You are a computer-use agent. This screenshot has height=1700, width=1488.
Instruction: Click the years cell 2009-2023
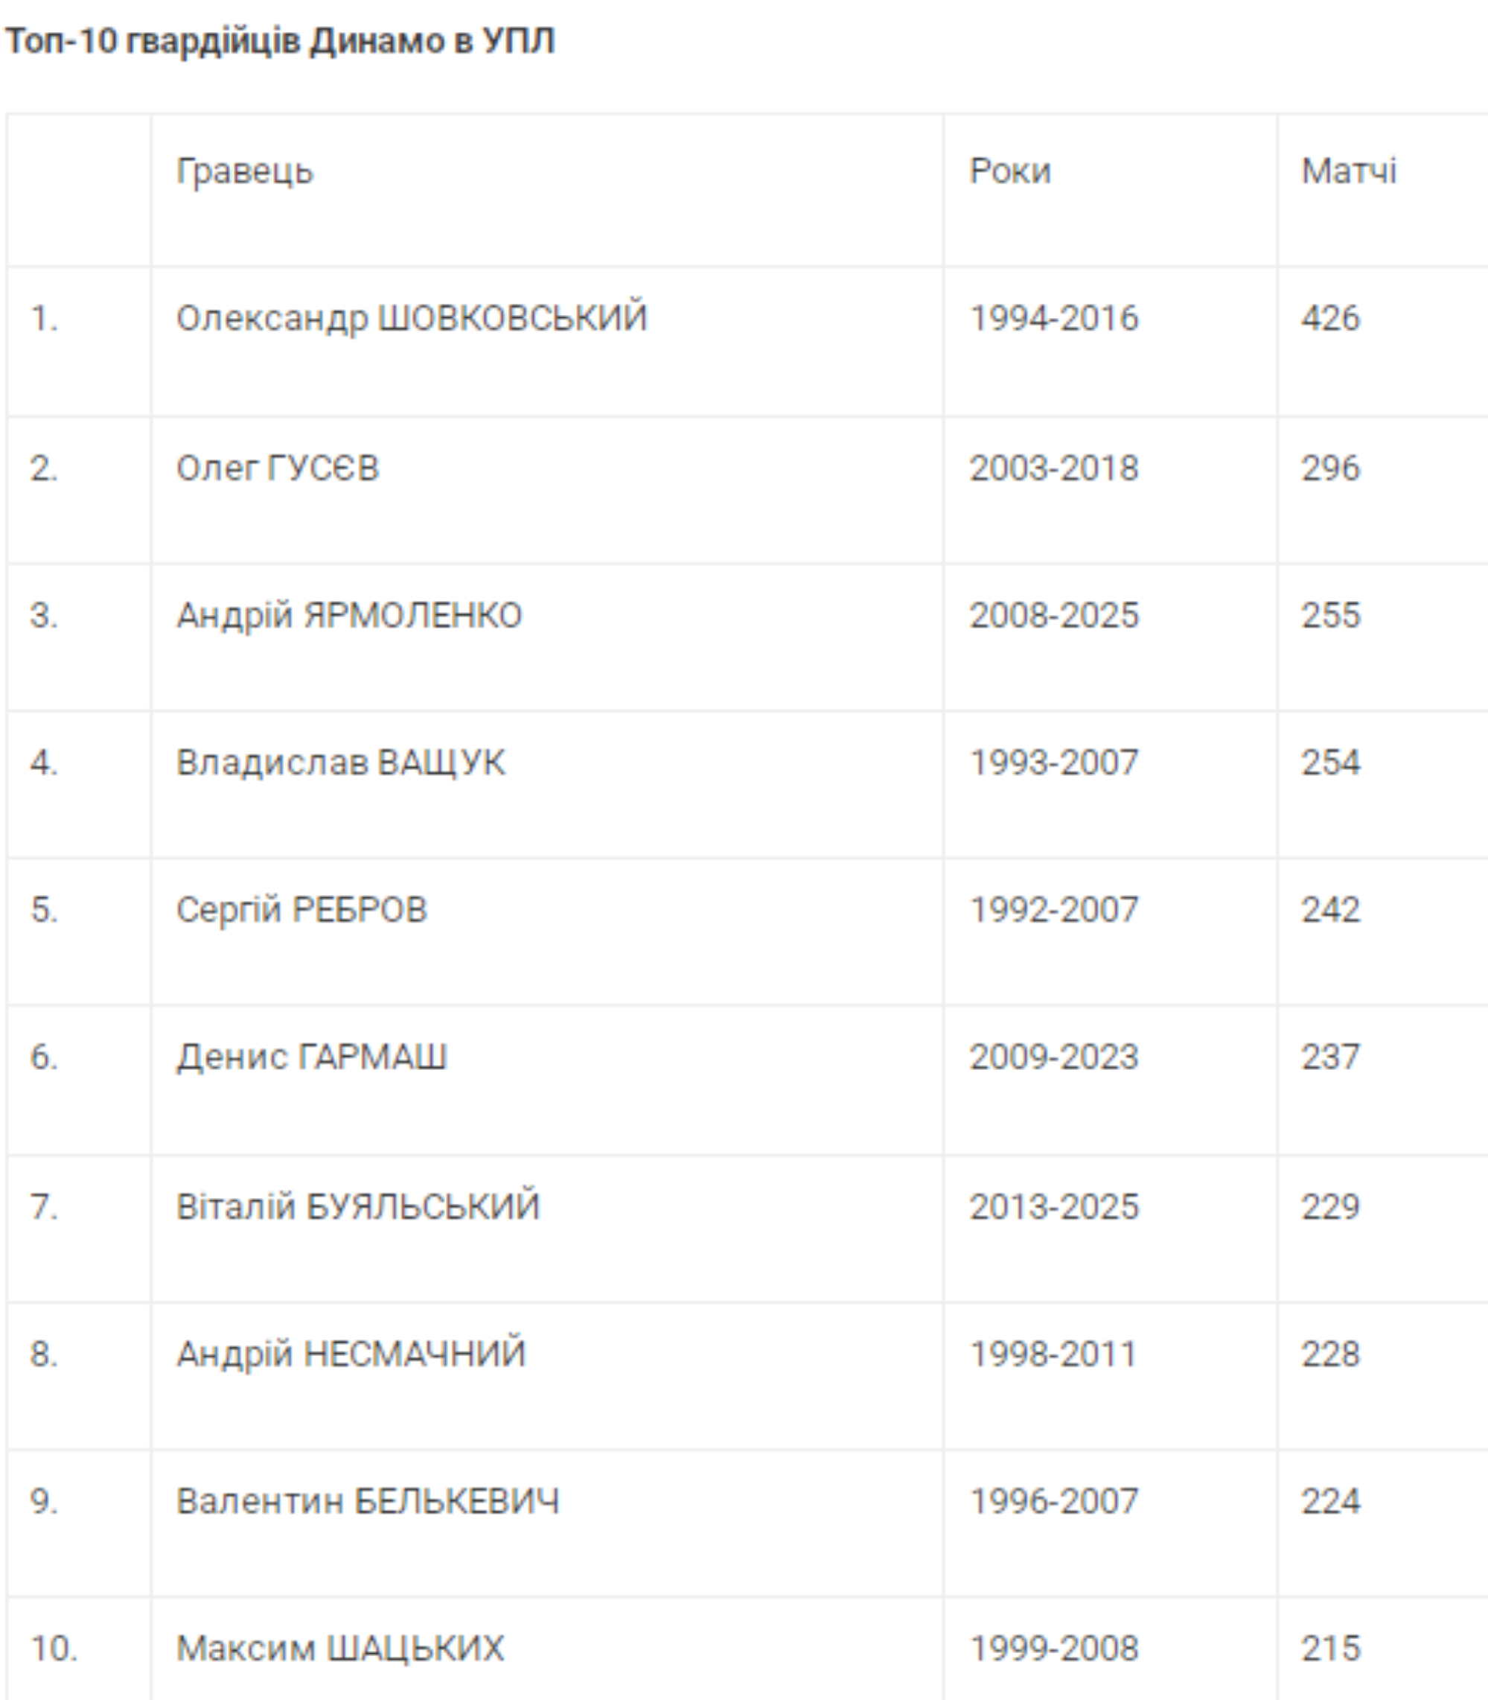click(1054, 1057)
